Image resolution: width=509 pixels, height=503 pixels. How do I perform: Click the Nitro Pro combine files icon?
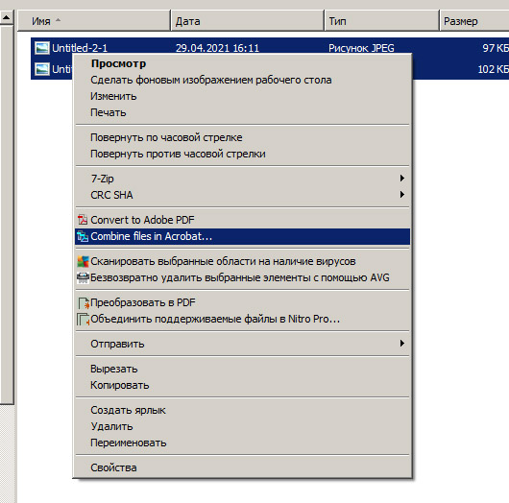[x=84, y=319]
